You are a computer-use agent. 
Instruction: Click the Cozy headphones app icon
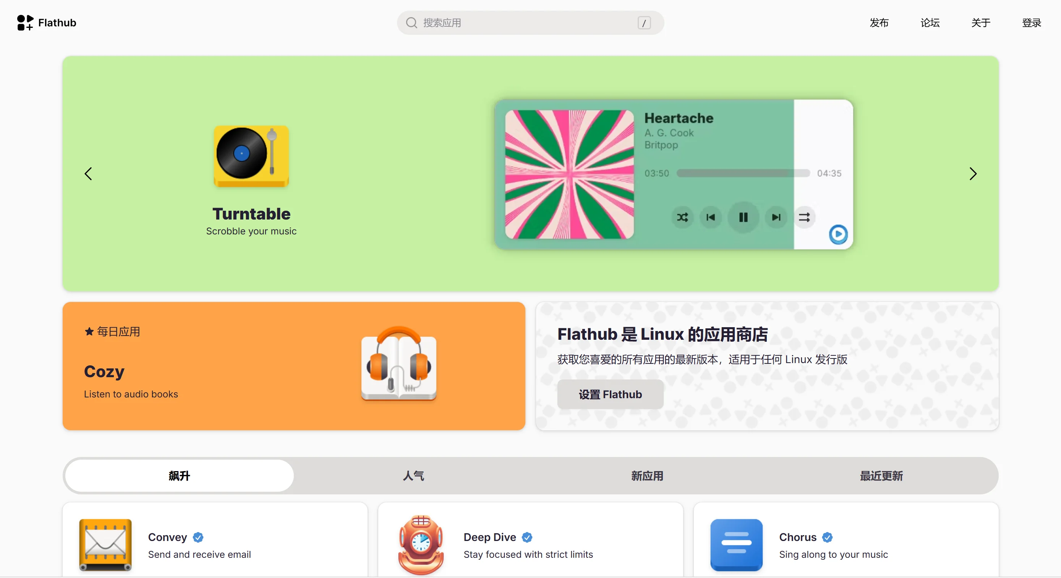click(x=399, y=363)
